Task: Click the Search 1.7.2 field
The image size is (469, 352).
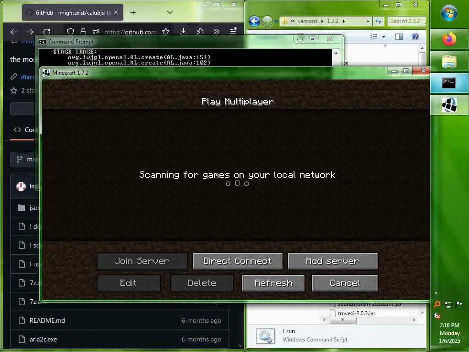Action: [407, 21]
